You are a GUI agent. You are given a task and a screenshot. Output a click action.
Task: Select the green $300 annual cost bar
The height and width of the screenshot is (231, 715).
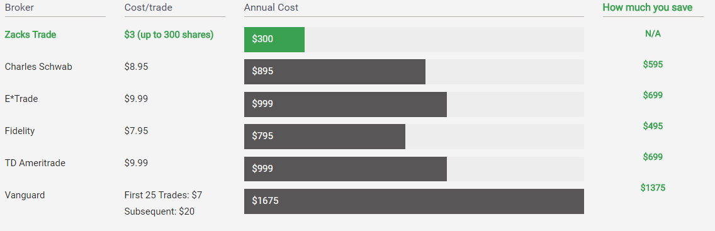pos(274,40)
